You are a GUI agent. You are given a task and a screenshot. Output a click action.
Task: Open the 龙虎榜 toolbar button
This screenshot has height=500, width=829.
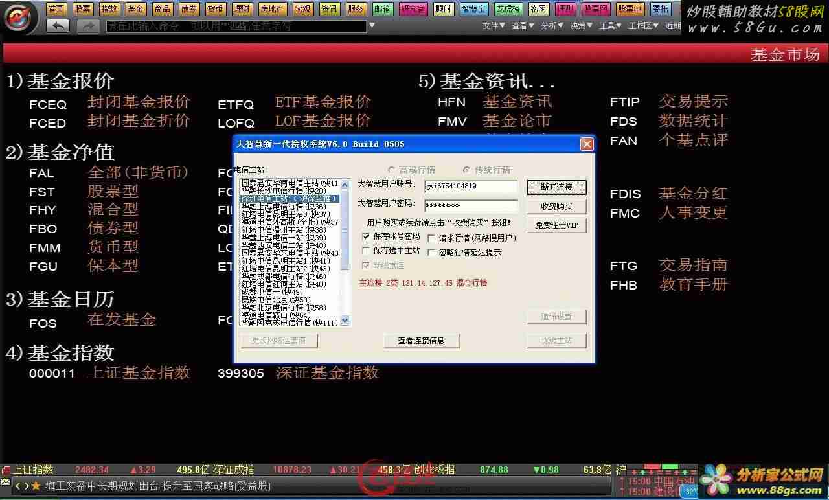[508, 9]
